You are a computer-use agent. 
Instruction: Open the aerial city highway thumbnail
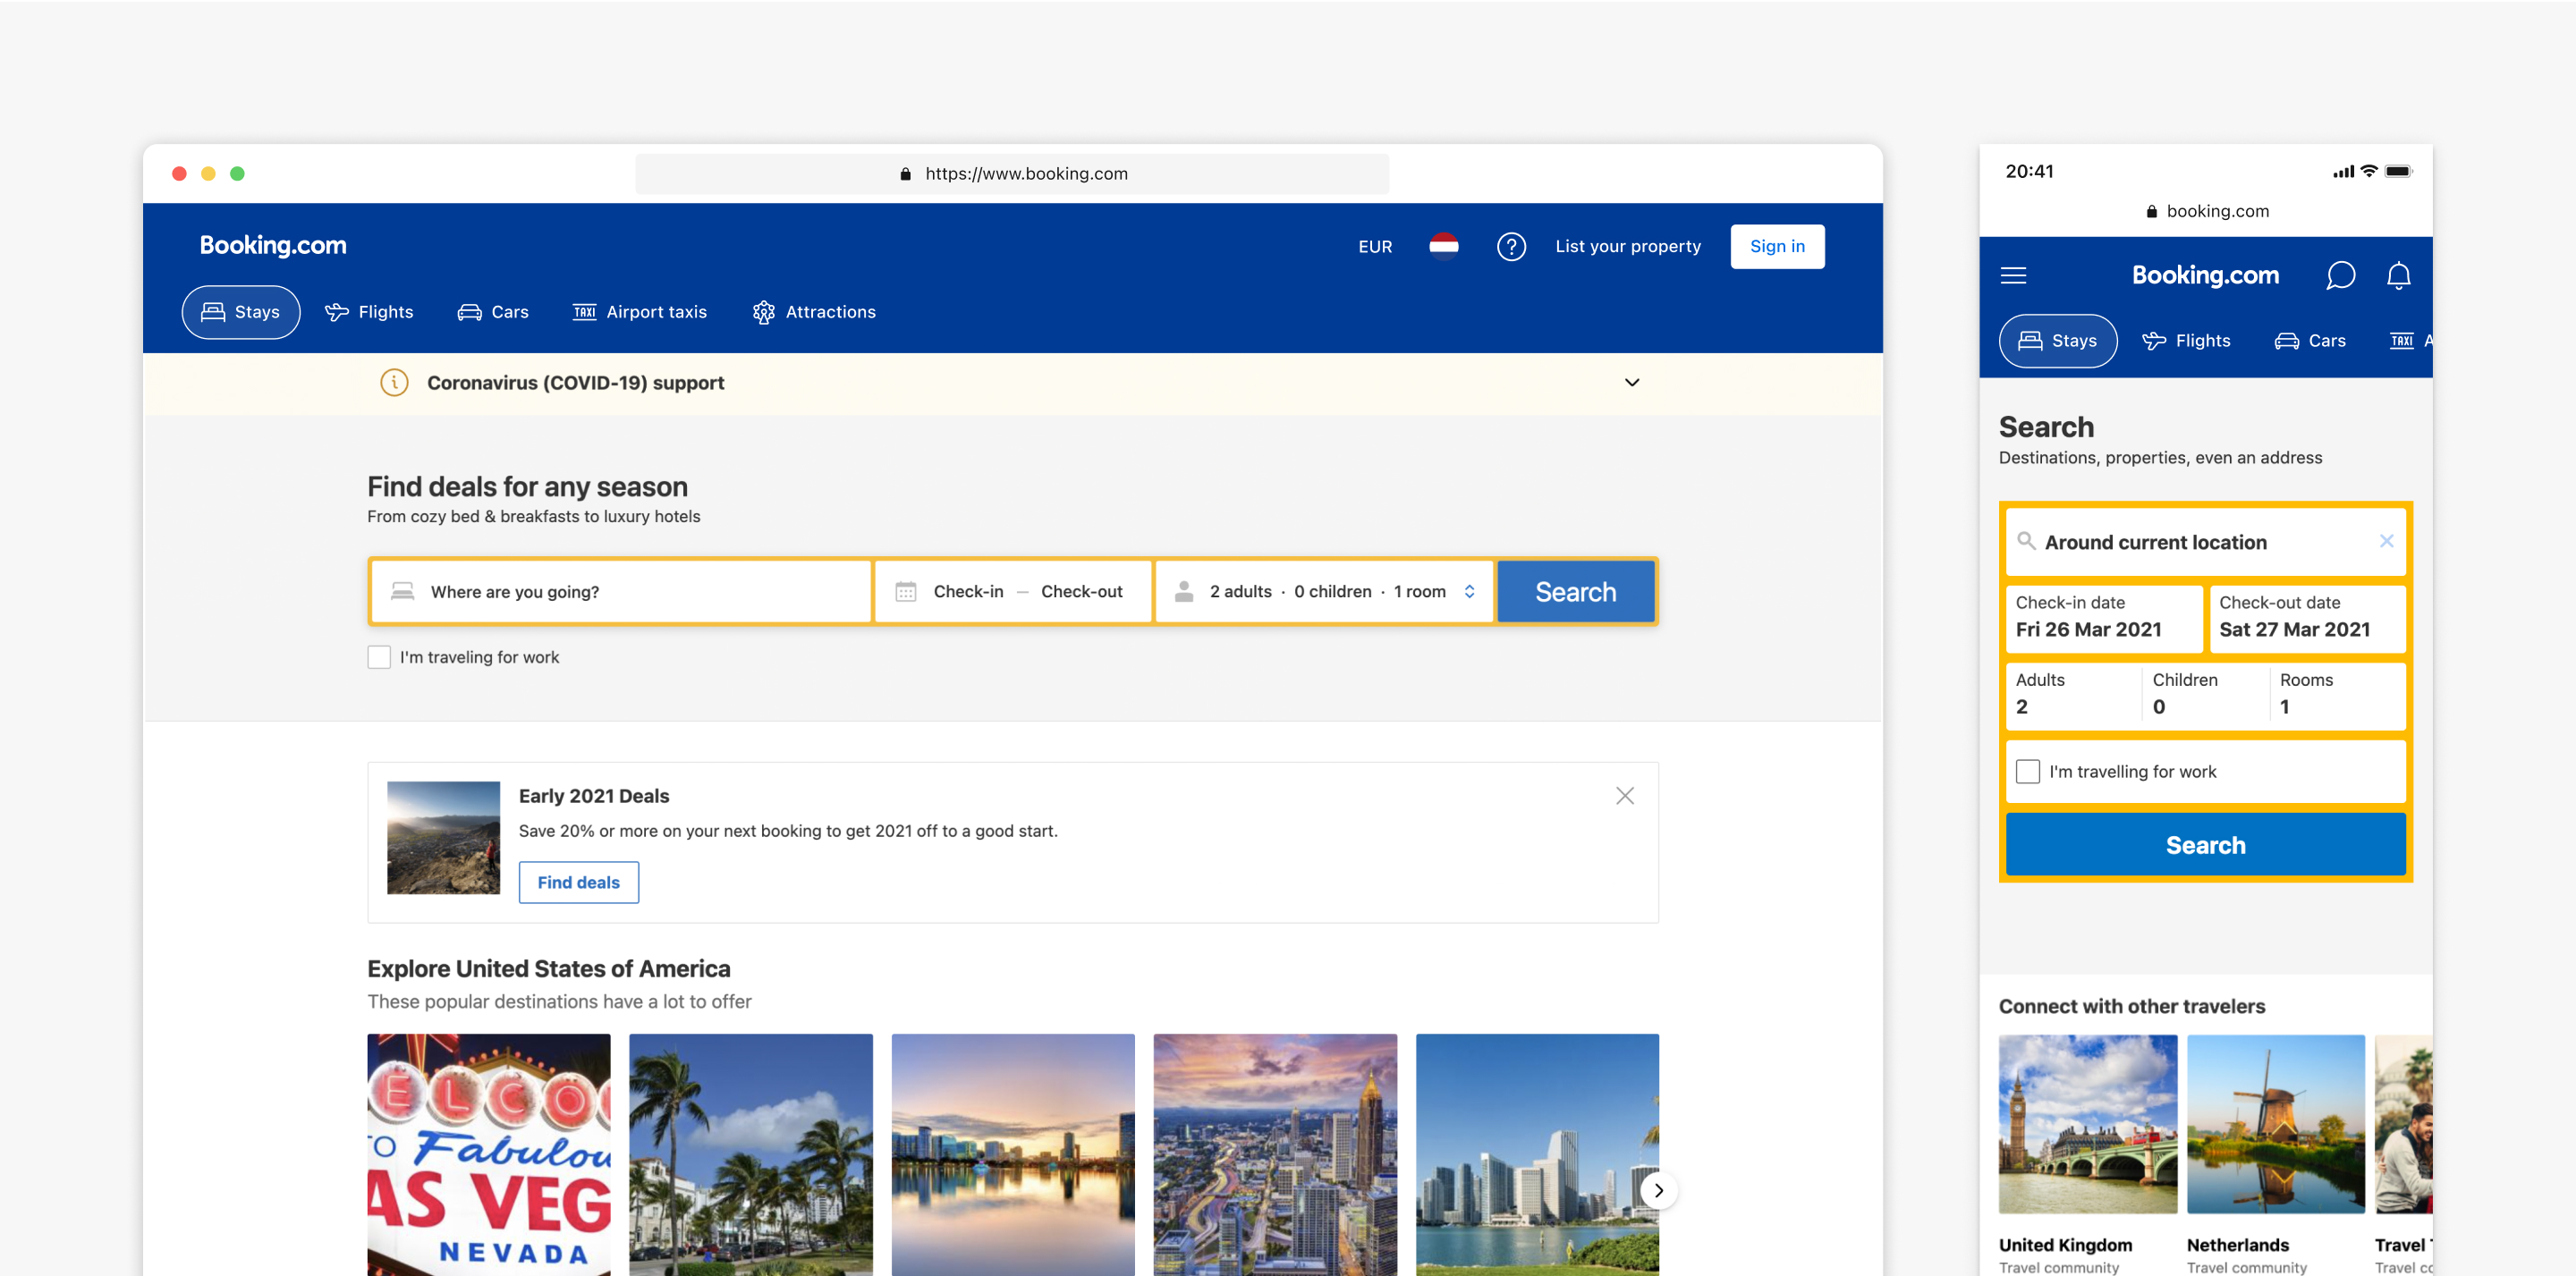point(1275,1154)
